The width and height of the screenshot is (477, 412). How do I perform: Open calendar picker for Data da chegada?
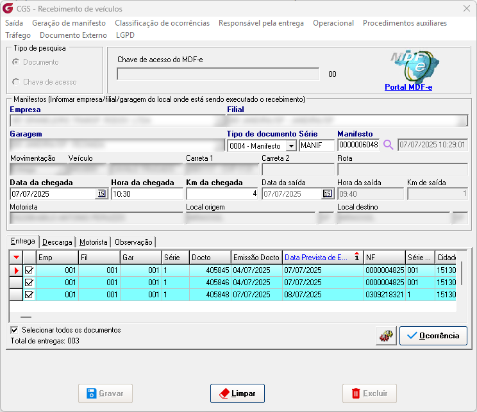[x=101, y=194]
